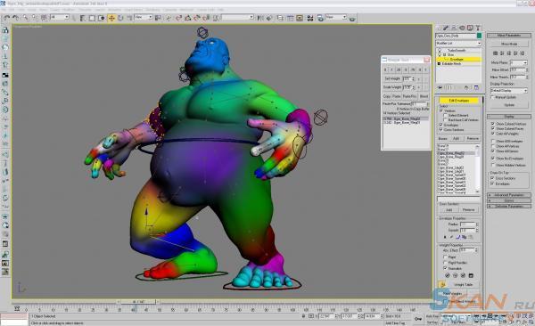Open the Schematic View icon

click(300, 18)
